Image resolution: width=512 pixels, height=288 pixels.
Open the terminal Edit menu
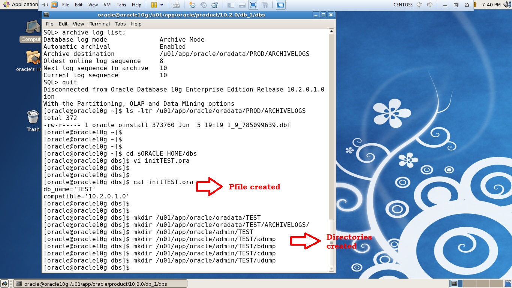(x=63, y=24)
